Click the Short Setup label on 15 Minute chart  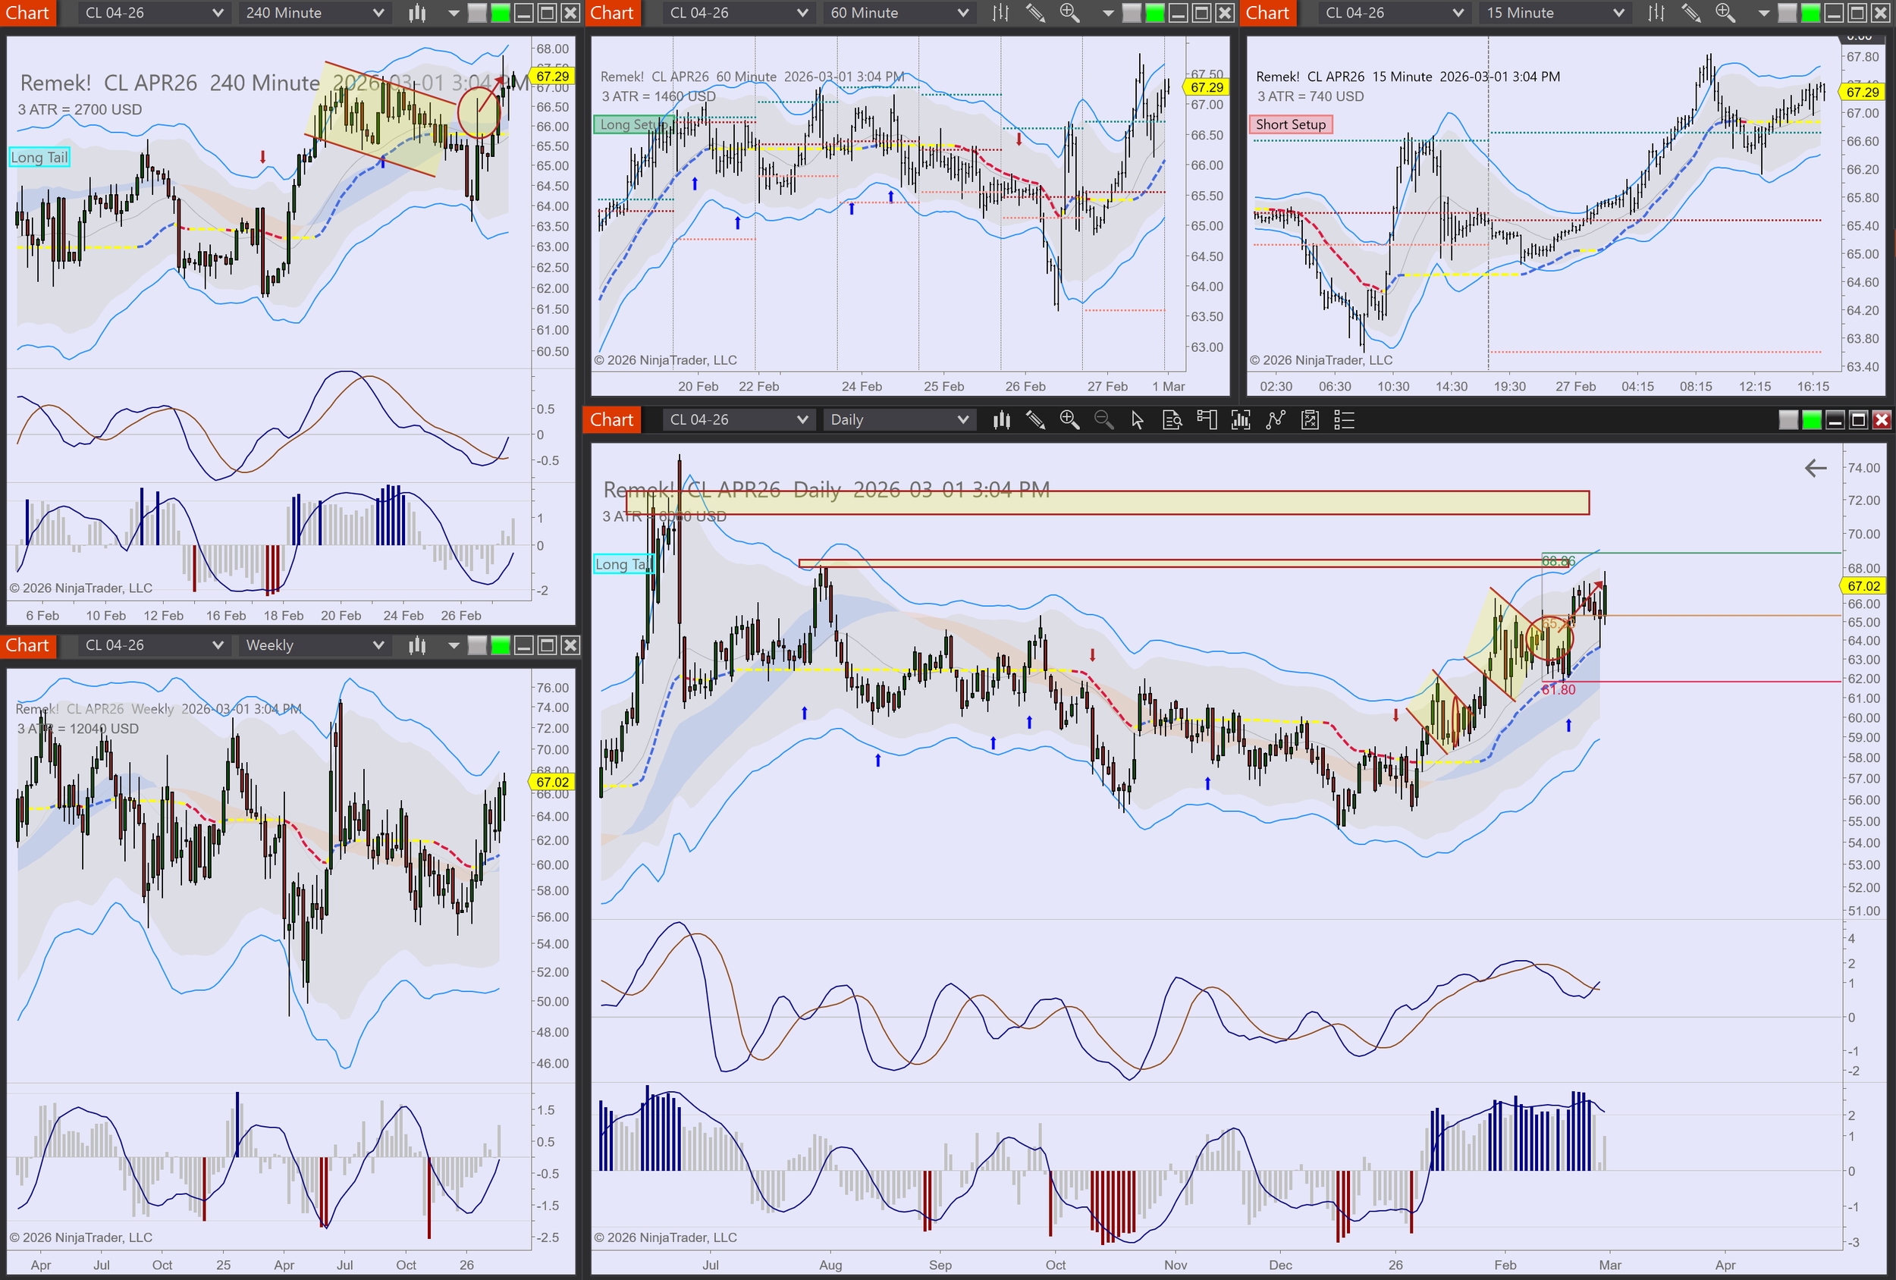[x=1290, y=124]
